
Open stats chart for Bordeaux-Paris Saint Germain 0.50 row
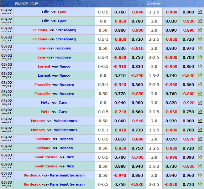click(x=200, y=176)
